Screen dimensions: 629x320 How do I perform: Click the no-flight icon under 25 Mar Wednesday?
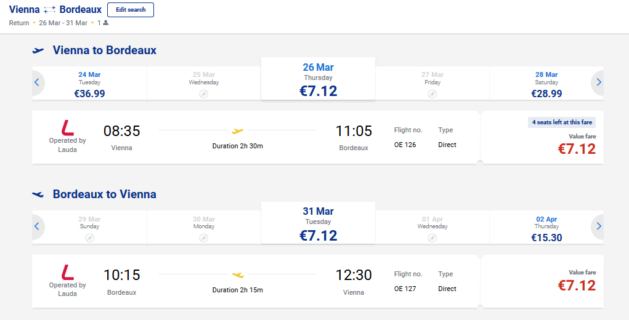(204, 94)
